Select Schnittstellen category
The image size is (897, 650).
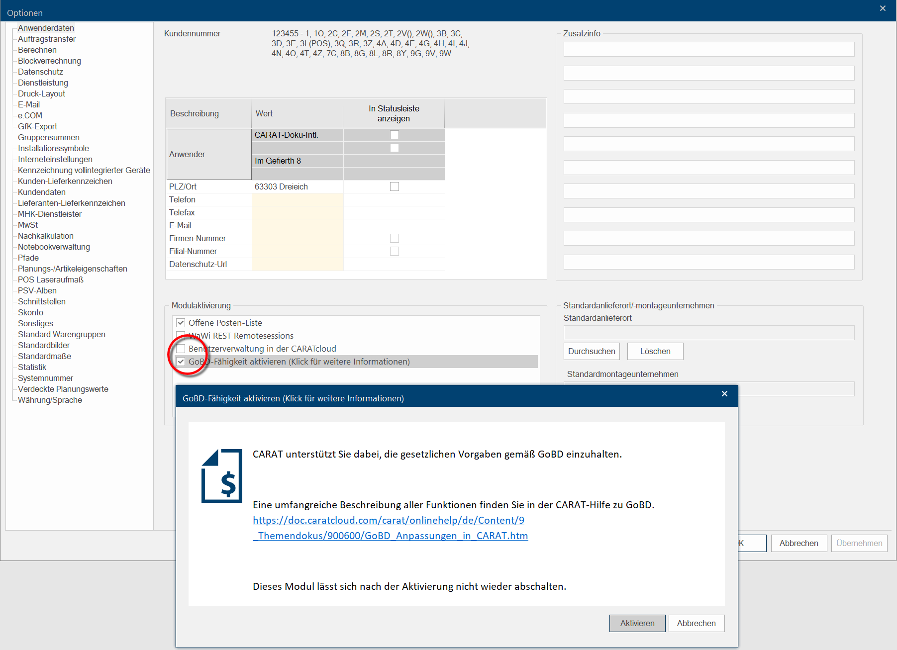[42, 301]
